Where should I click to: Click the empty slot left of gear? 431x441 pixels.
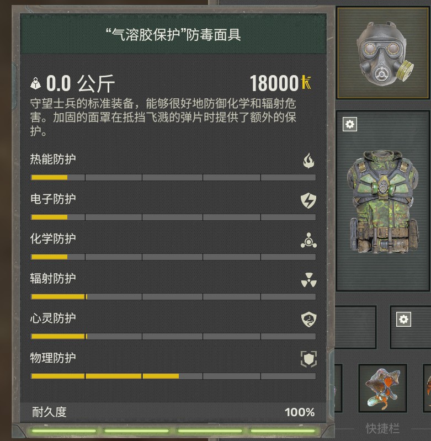pos(355,327)
